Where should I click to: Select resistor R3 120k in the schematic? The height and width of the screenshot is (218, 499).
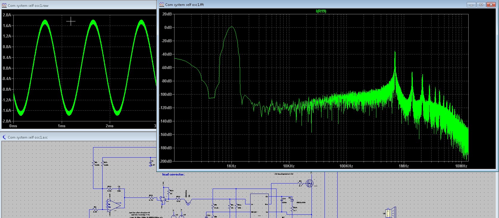point(93,163)
